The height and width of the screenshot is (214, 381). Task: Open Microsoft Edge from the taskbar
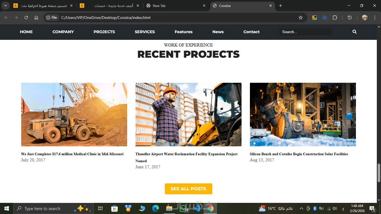click(155, 208)
